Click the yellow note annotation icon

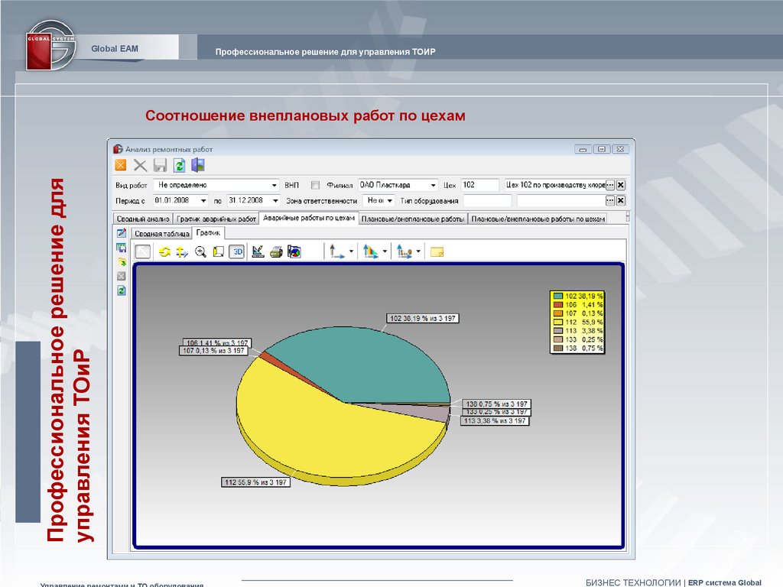click(x=437, y=252)
